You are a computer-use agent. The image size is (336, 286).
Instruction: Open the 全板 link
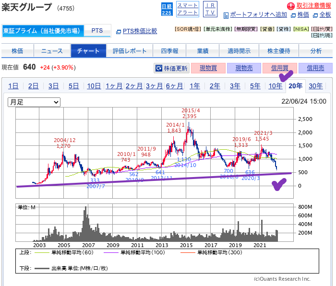click(325, 15)
